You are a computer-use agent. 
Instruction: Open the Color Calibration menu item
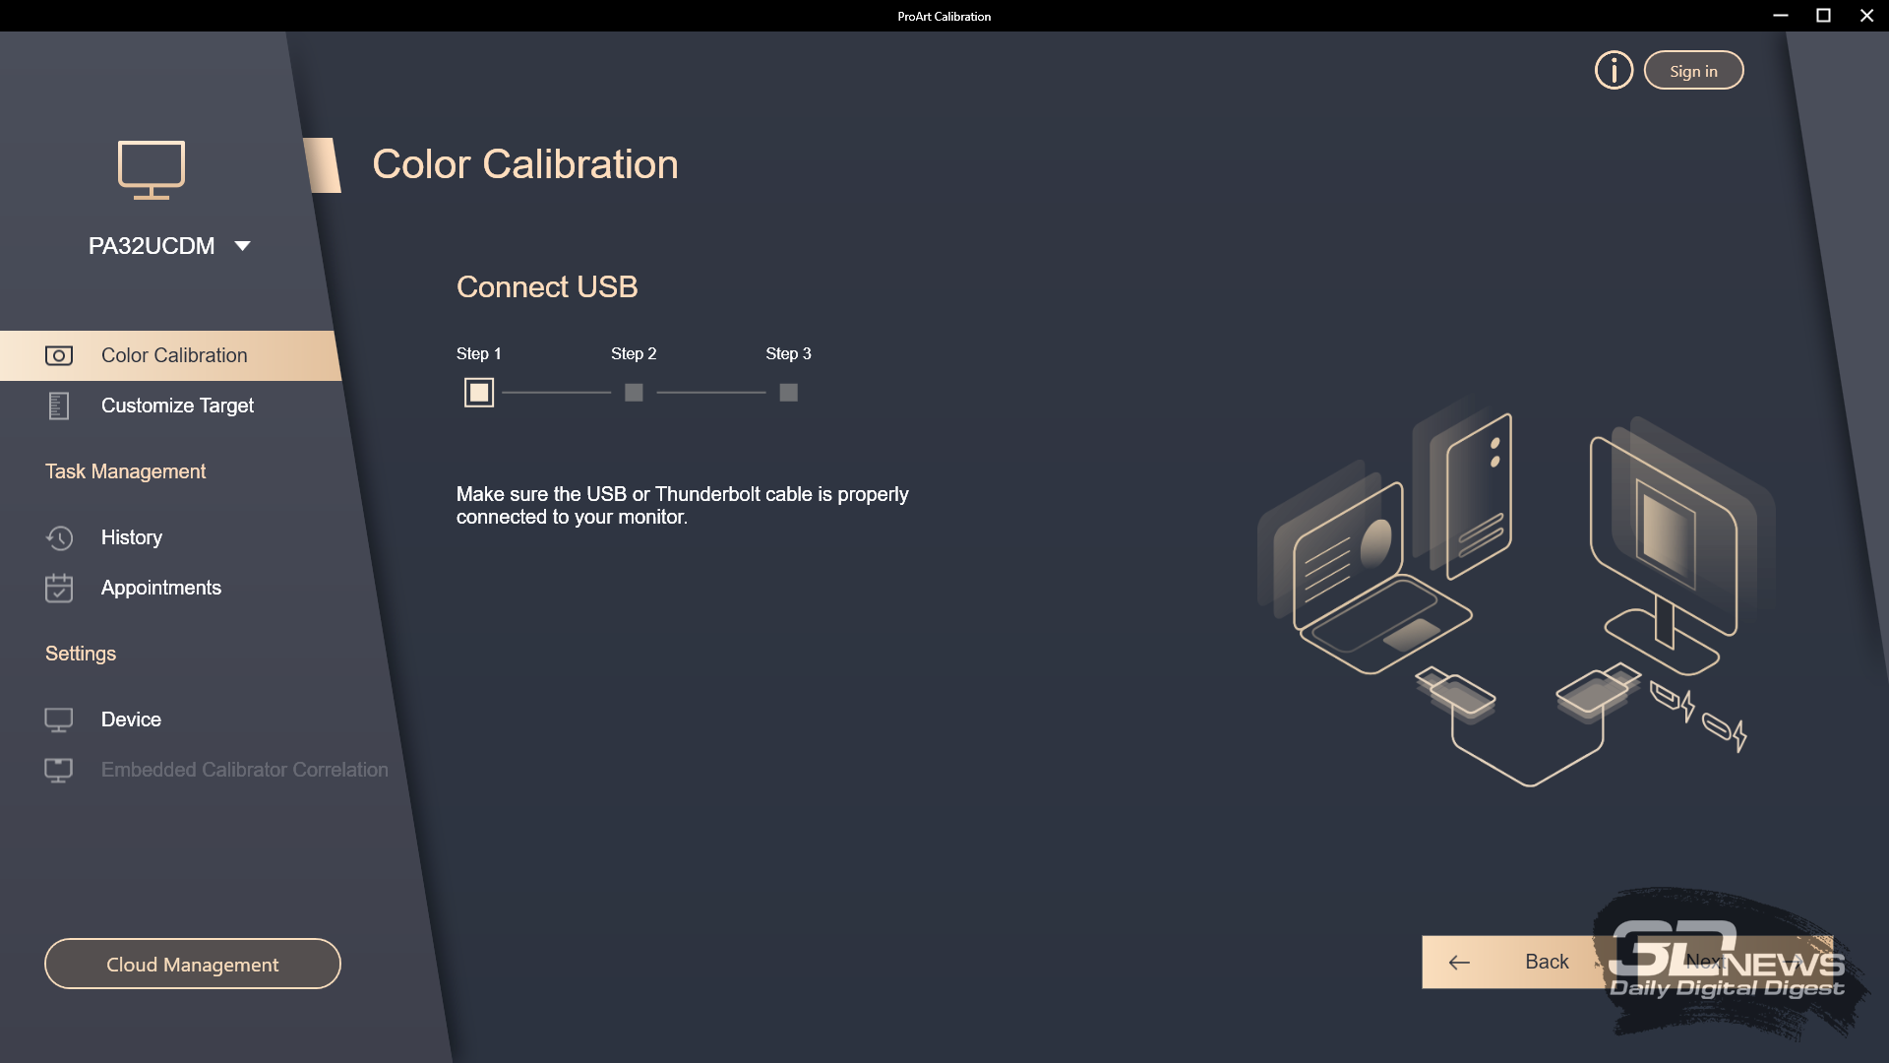[170, 355]
